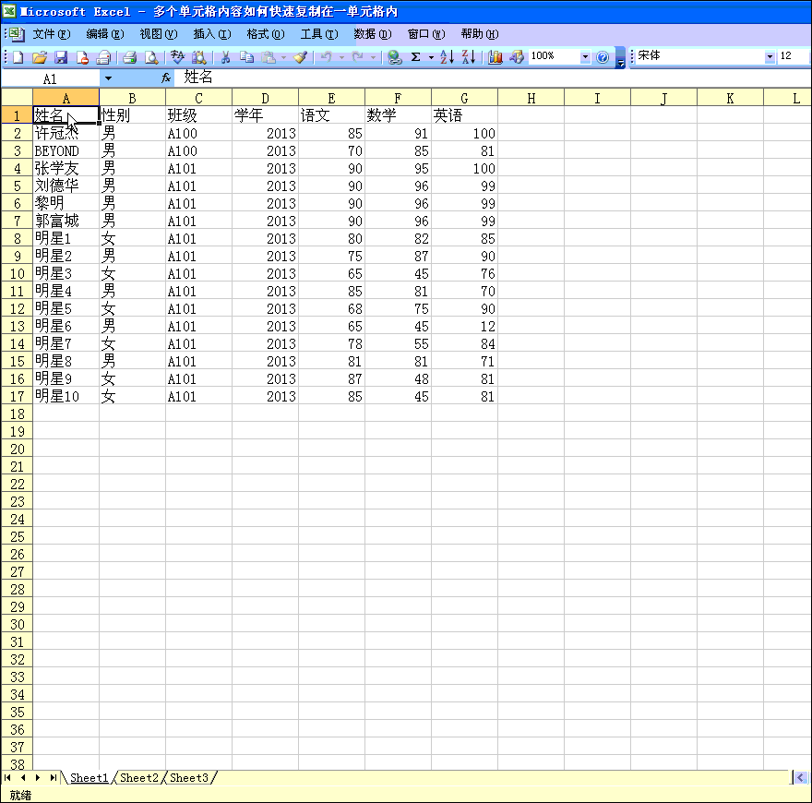Image resolution: width=812 pixels, height=803 pixels.
Task: Activate the Format Painter brush
Action: [x=300, y=57]
